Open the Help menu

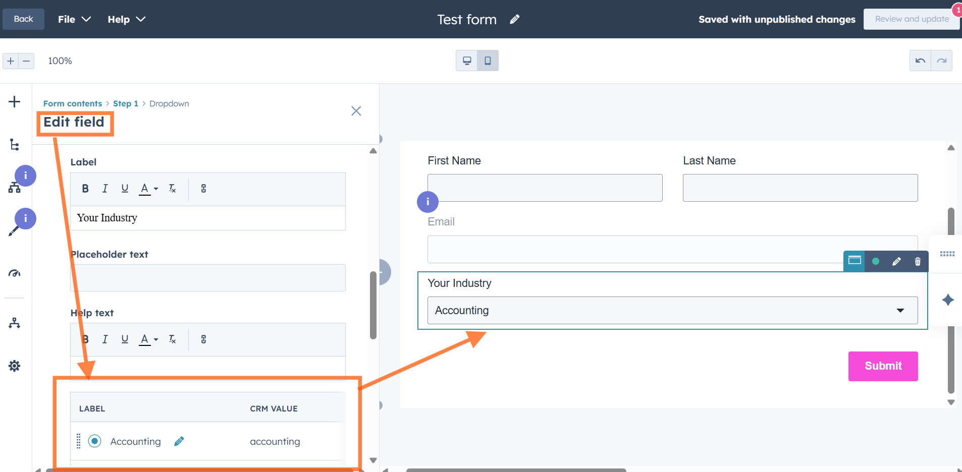tap(126, 19)
